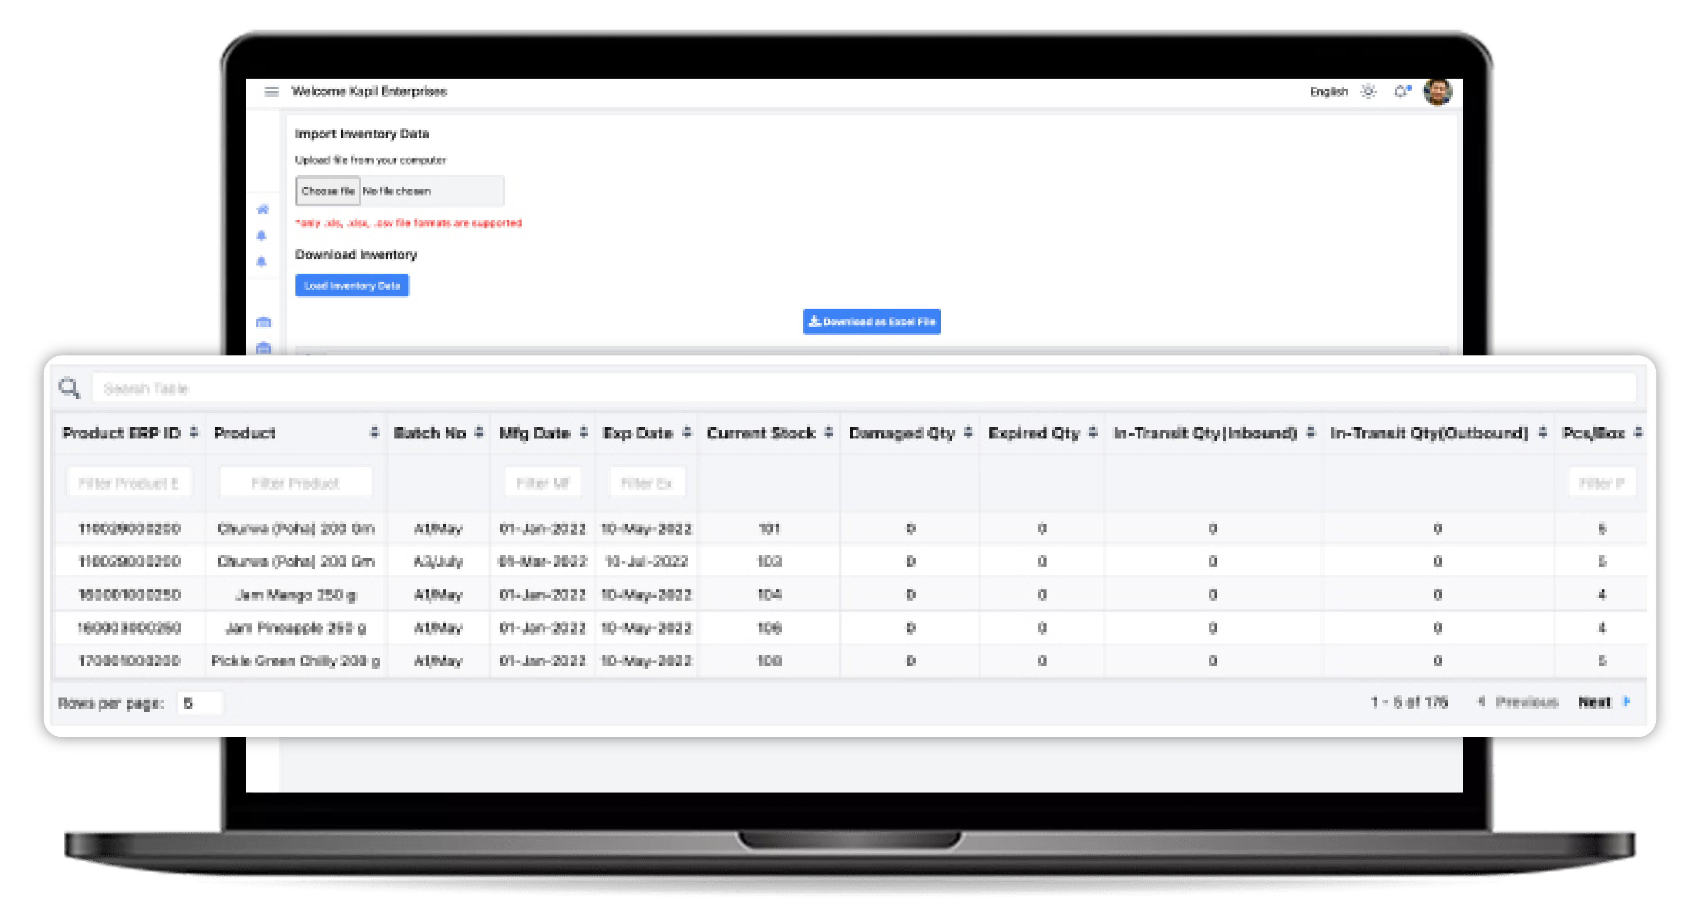
Task: Click the theme brightness sun icon
Action: point(1369,91)
